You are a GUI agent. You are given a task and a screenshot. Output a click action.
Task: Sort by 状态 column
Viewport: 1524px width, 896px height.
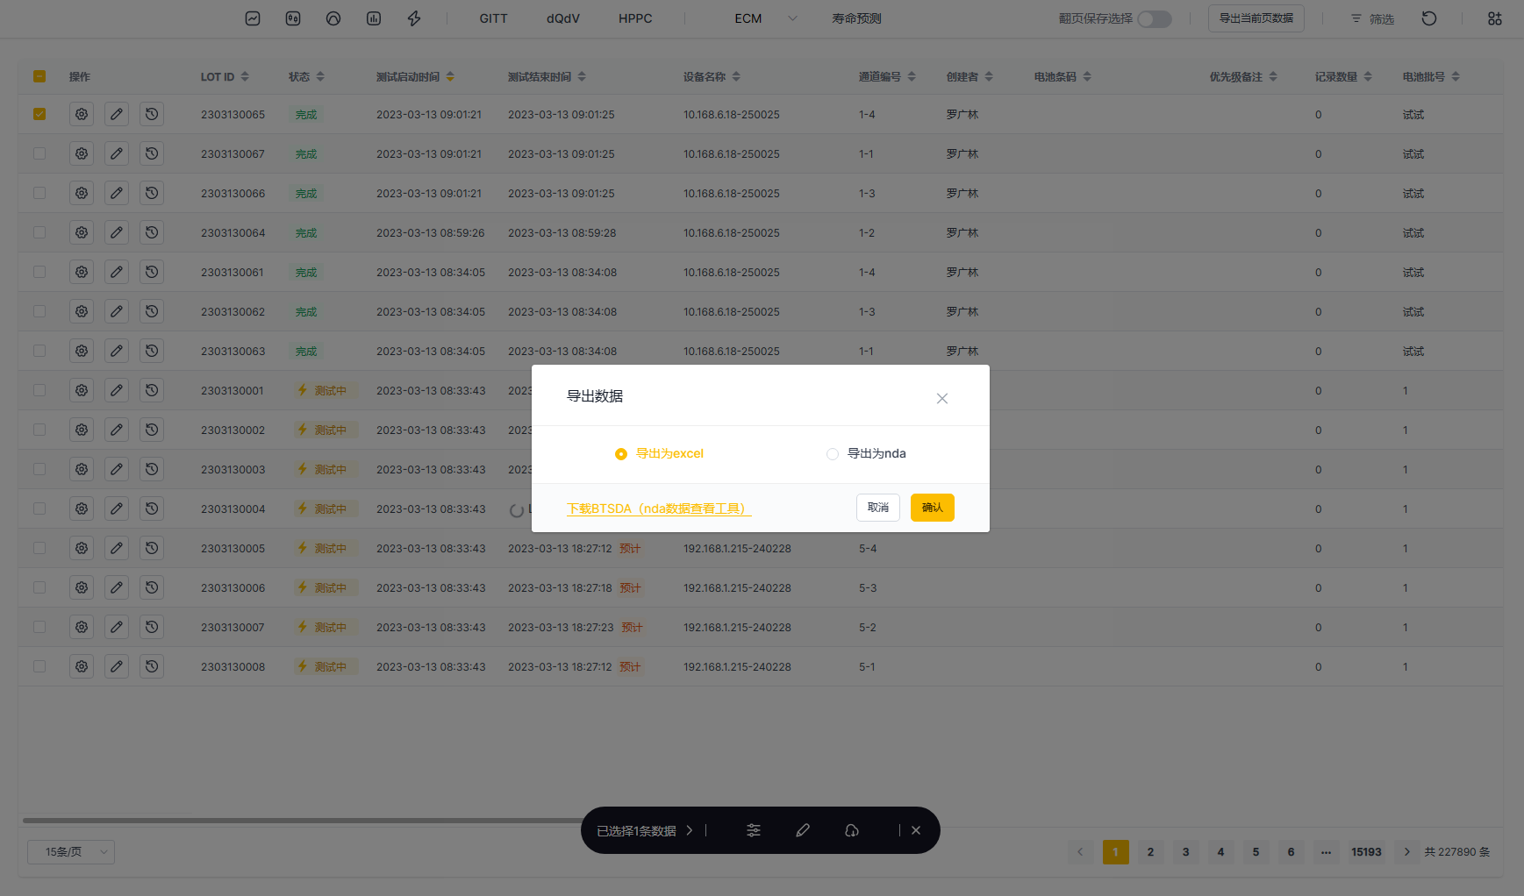320,77
